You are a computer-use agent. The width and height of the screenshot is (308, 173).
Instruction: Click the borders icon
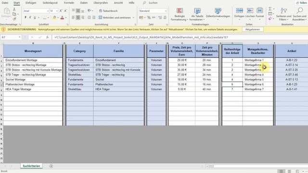45,18
